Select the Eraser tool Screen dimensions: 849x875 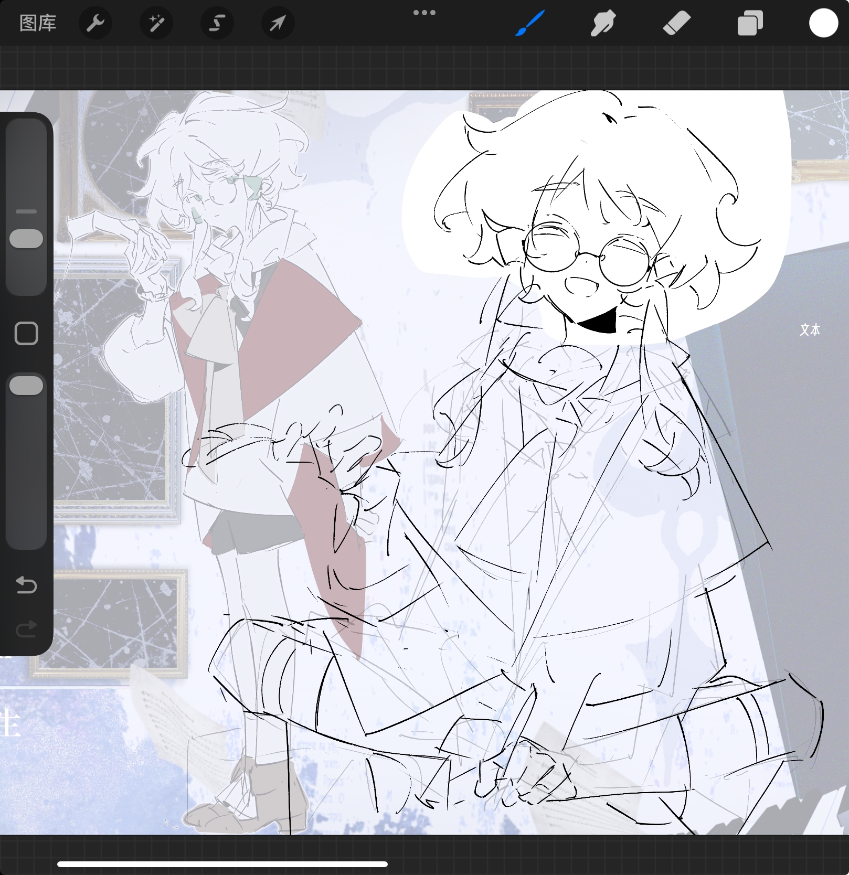676,23
